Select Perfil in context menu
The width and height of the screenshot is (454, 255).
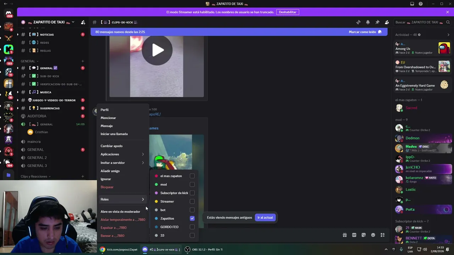point(122,110)
